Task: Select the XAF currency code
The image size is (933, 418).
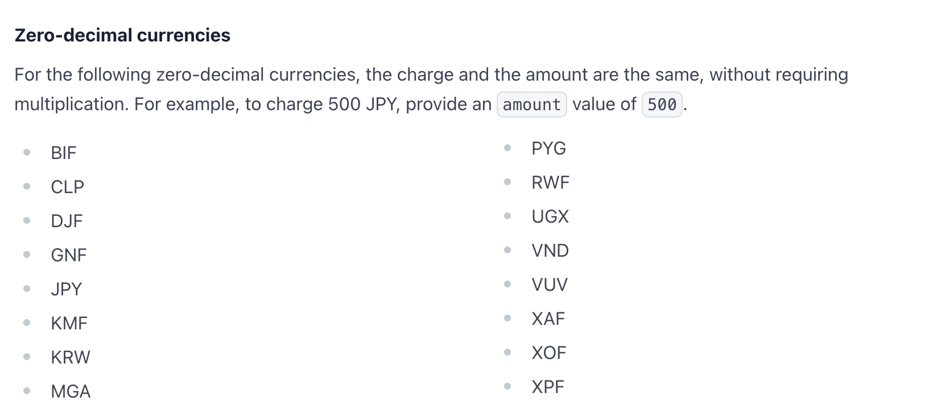Action: click(x=548, y=319)
